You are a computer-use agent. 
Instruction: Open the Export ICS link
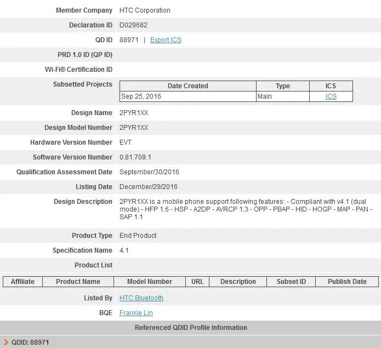tap(166, 40)
